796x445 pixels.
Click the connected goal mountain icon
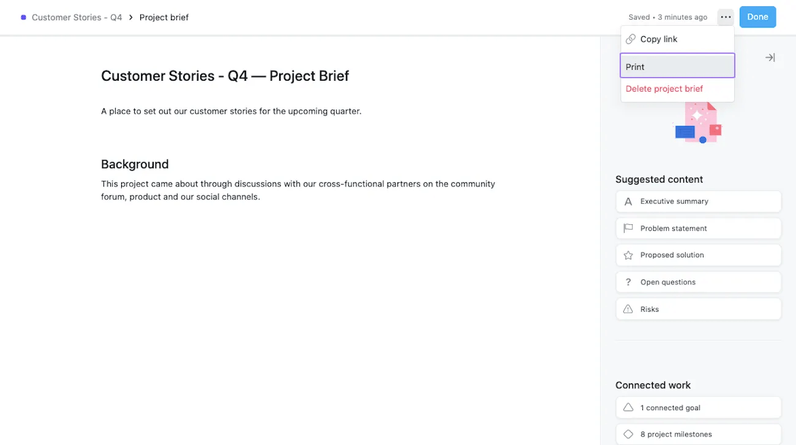pyautogui.click(x=628, y=407)
